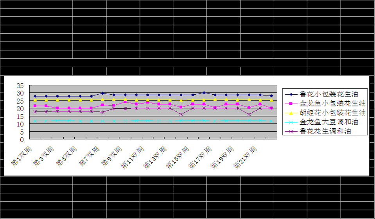Click the purple asterisk legend key

click(291, 131)
